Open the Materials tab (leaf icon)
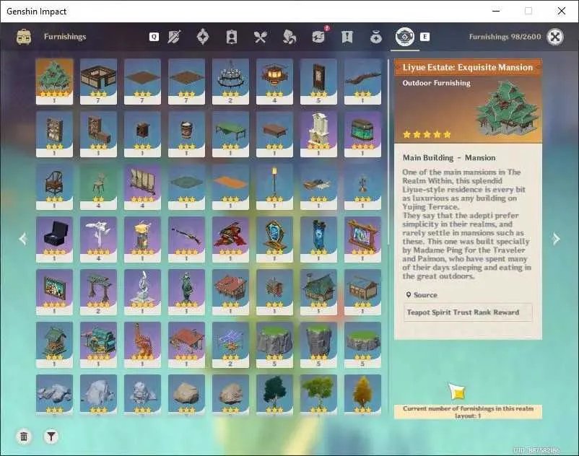 coord(289,37)
